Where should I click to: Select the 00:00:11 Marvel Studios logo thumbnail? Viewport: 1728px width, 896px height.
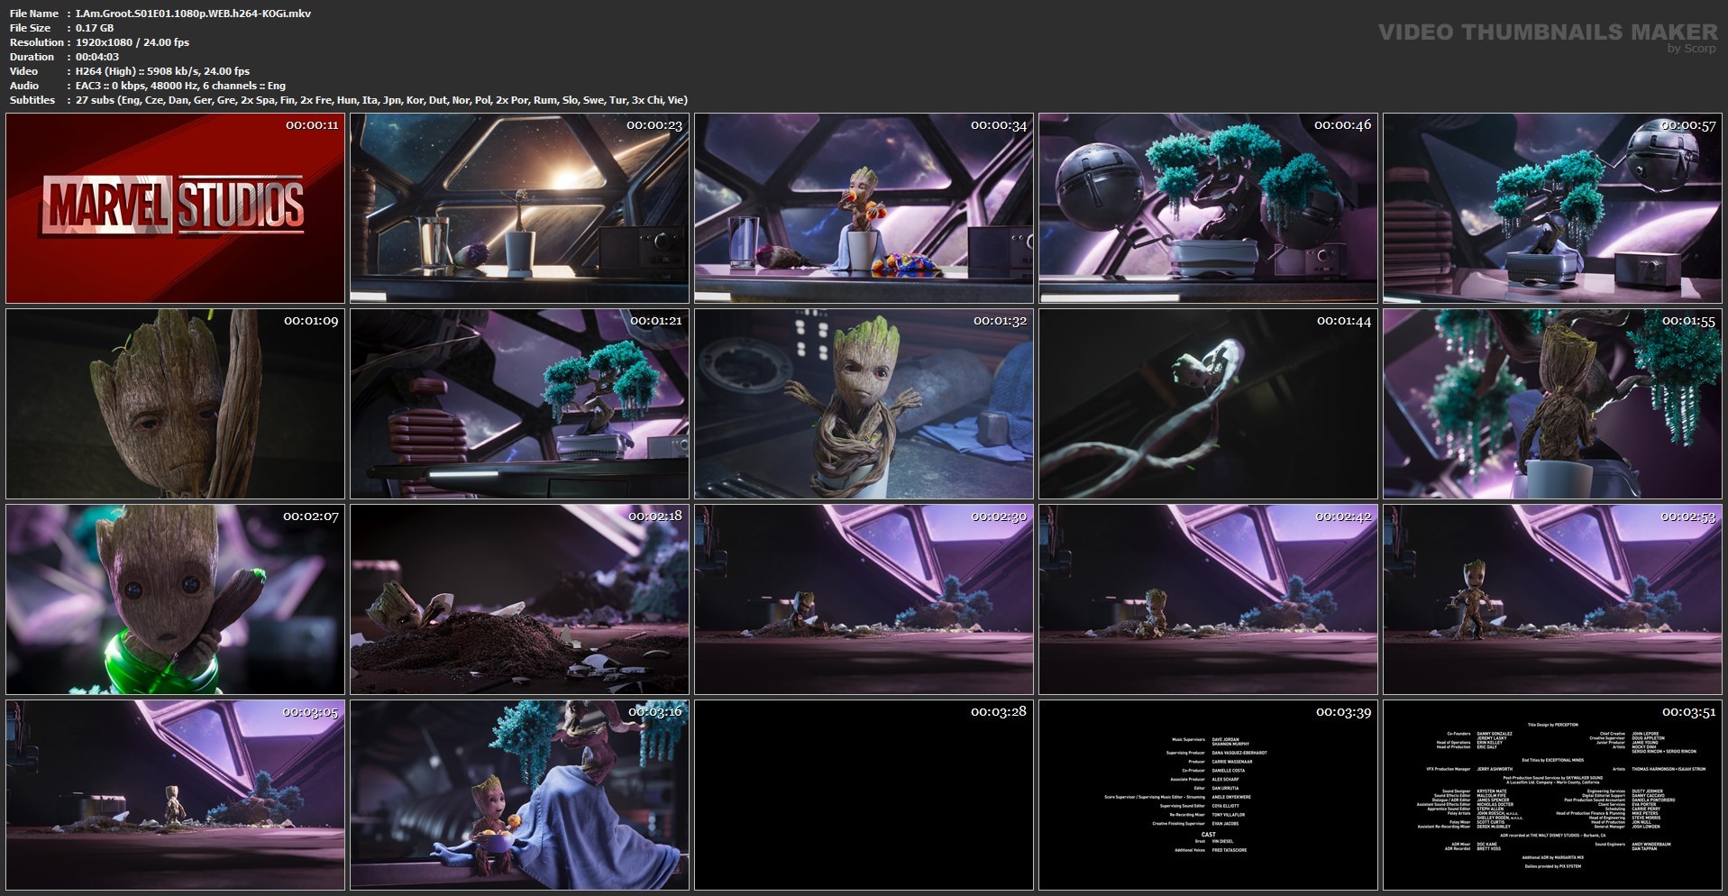point(175,208)
